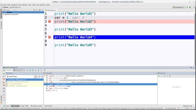Open View Breakpoints icon in debug sidebar
The height and width of the screenshot is (110, 196).
pyautogui.click(x=4, y=82)
